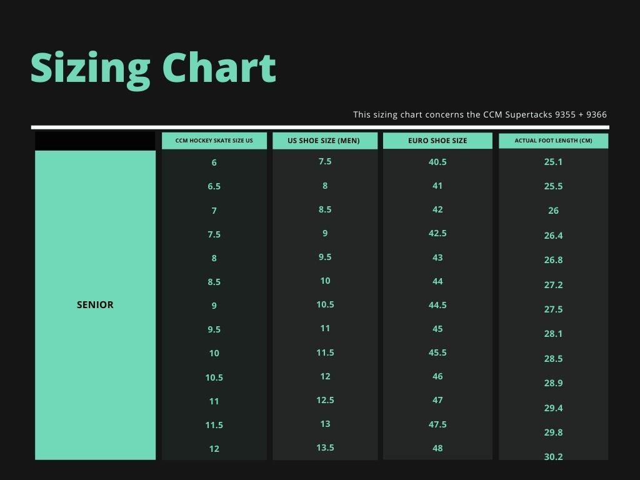Select the CCM Hockey Skate Size US header
This screenshot has height=480, width=640.
tap(214, 141)
